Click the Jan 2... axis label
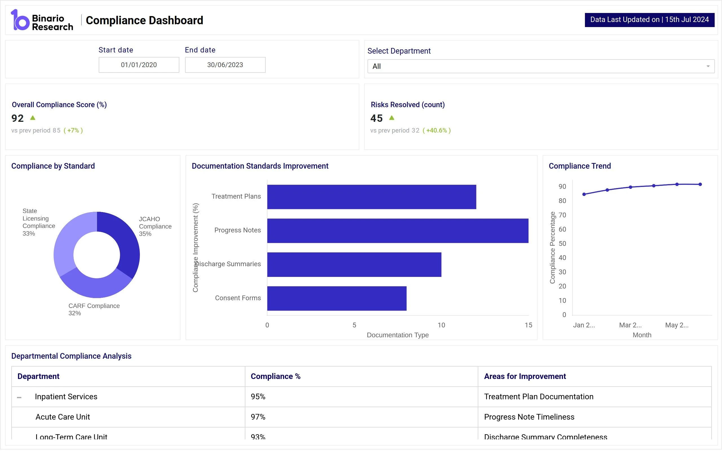This screenshot has width=722, height=454. click(584, 325)
